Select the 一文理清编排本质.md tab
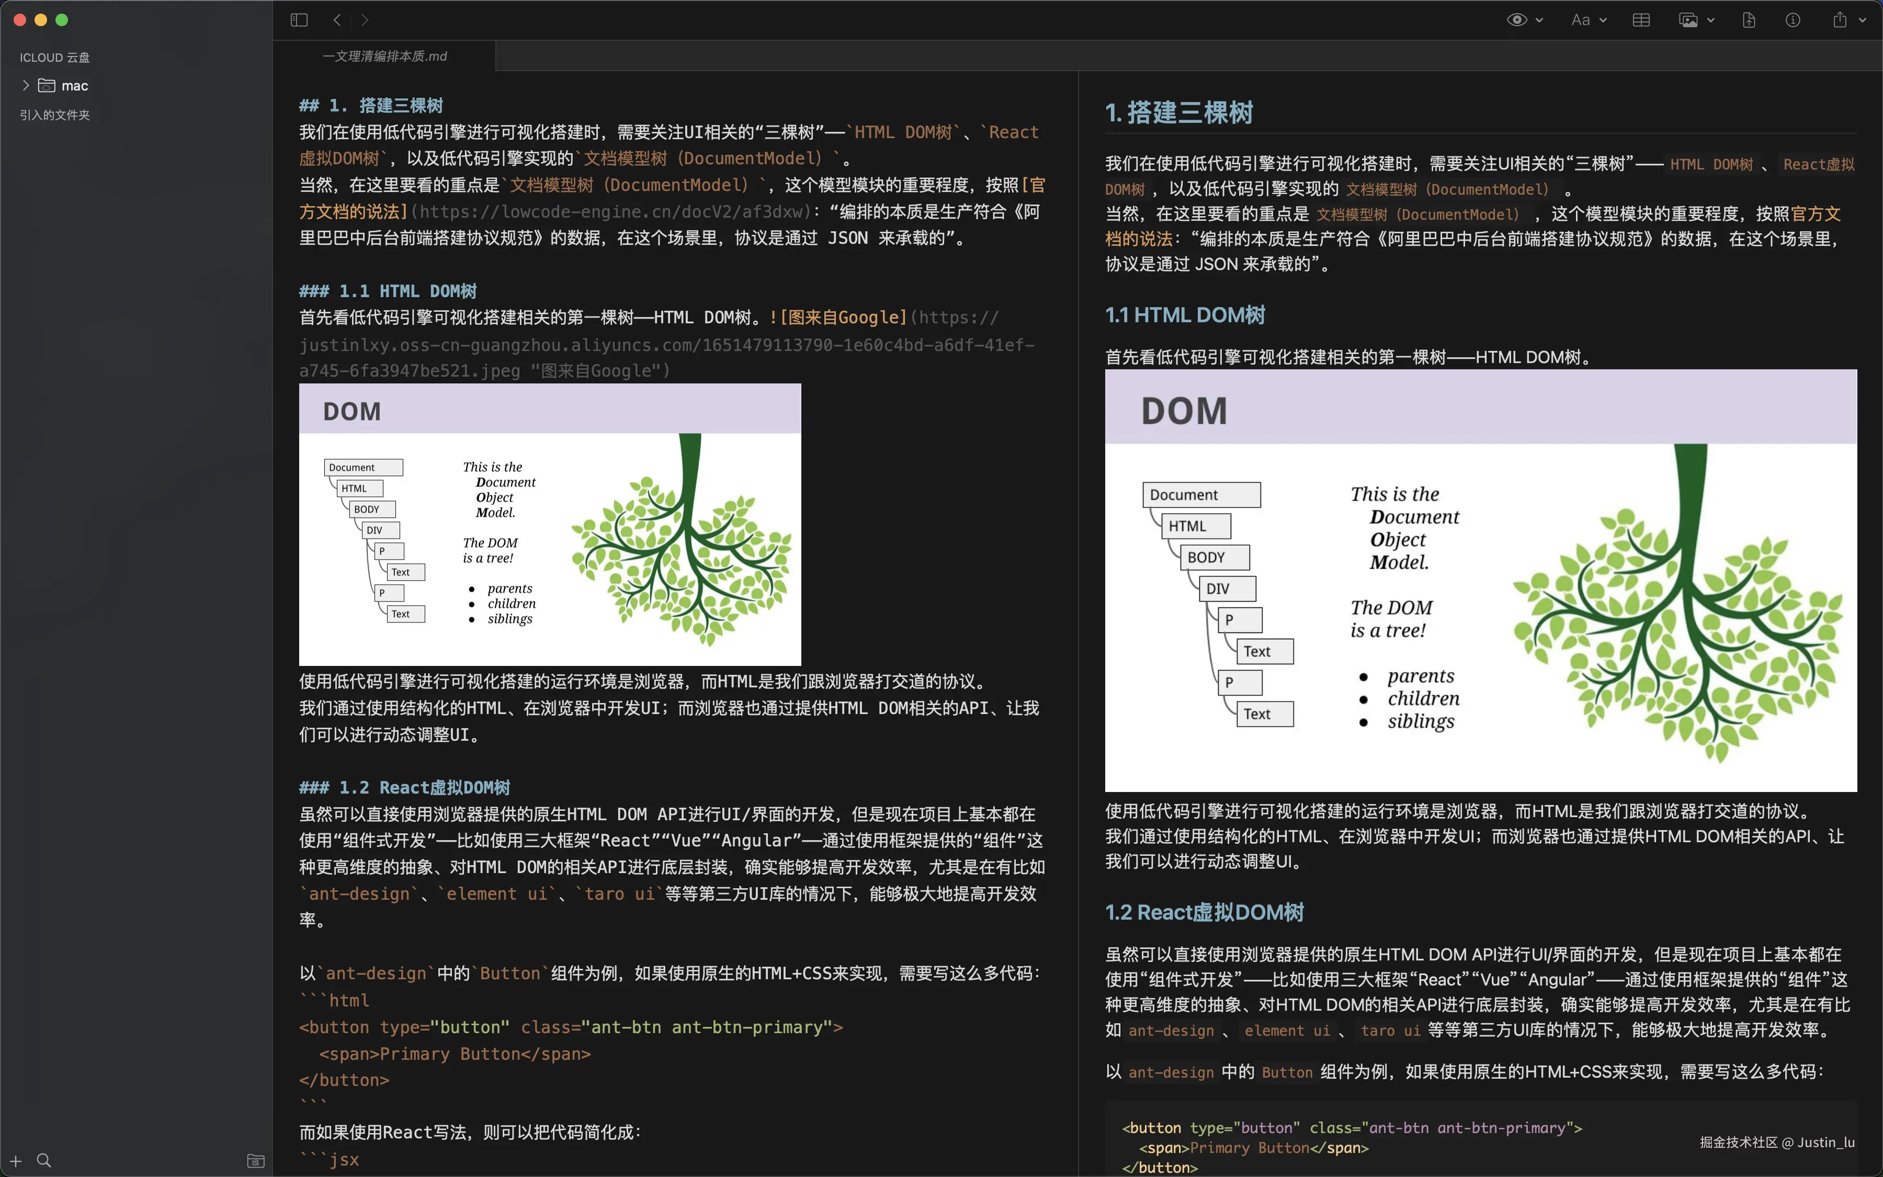 tap(384, 56)
